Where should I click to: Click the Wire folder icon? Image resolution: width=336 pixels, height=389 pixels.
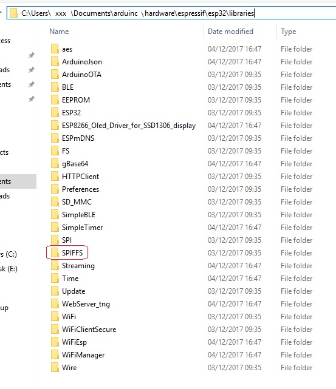[55, 367]
